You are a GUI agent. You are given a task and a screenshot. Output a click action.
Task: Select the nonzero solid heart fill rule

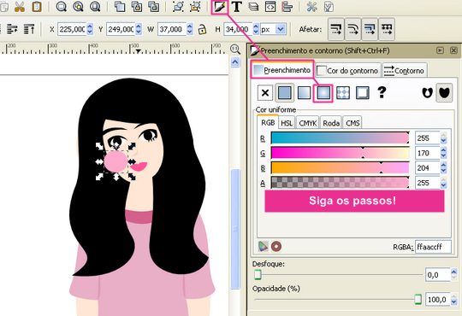444,93
